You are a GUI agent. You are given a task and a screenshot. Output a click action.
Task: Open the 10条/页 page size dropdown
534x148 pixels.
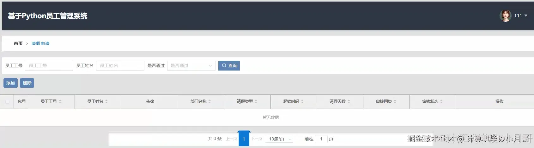(279, 139)
